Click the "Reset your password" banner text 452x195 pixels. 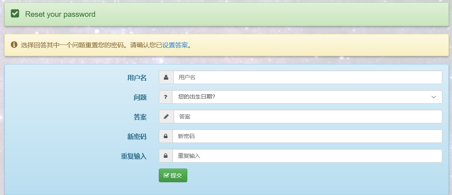coord(60,14)
